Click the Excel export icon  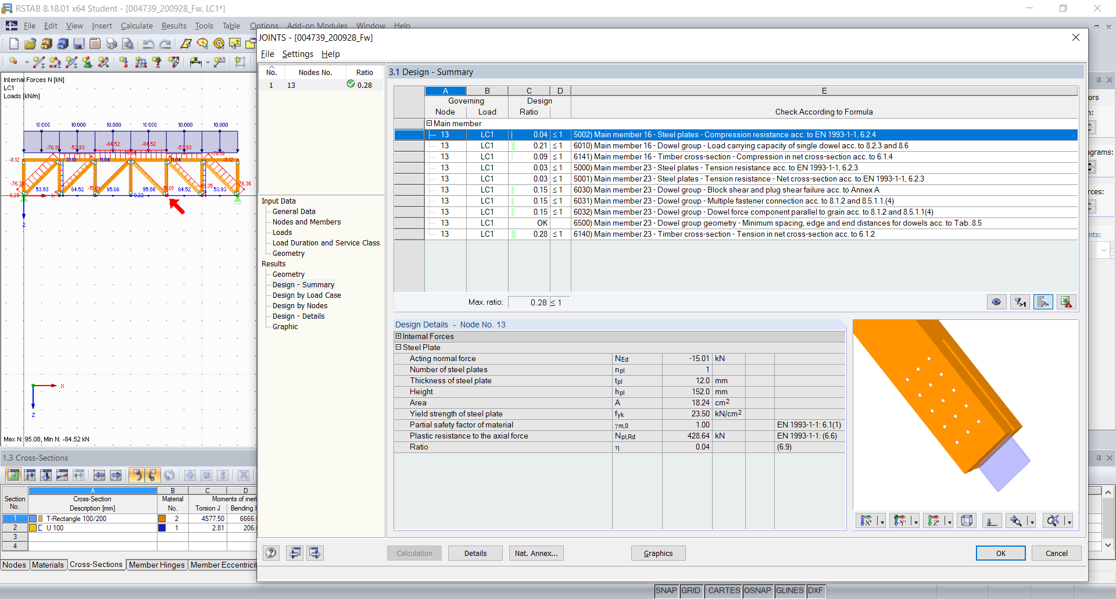1066,302
